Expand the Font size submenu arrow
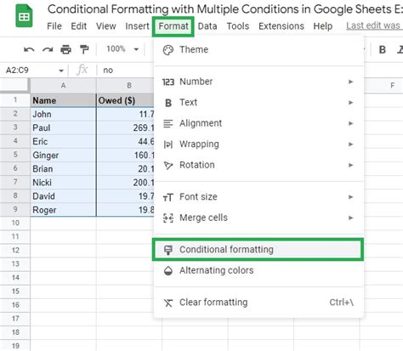403x351 pixels. [x=351, y=197]
